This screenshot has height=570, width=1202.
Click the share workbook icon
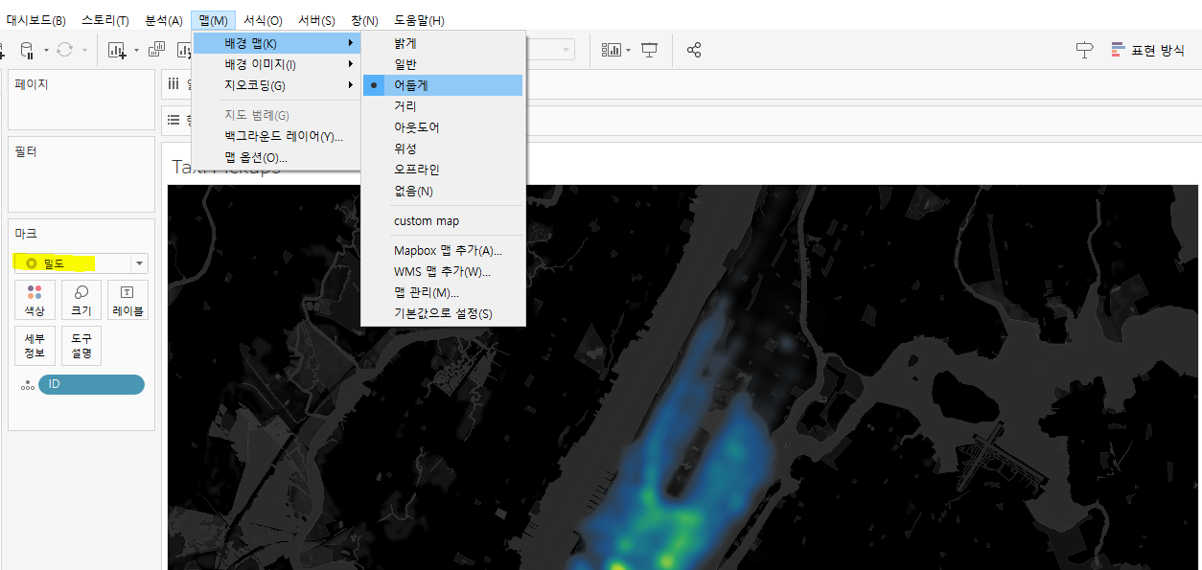pos(694,50)
